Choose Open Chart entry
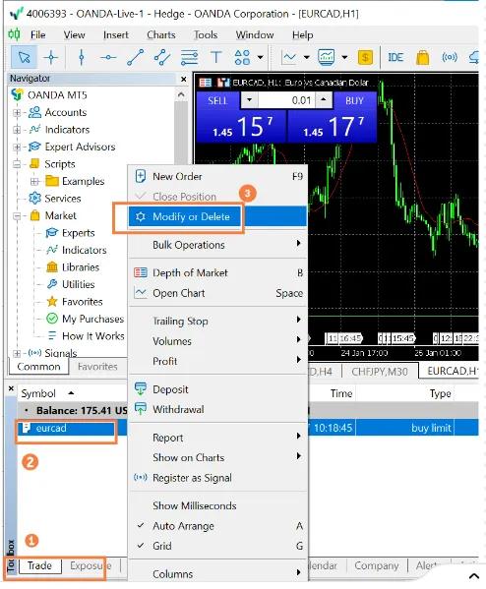Viewport: 486px width, 589px height. click(x=218, y=293)
